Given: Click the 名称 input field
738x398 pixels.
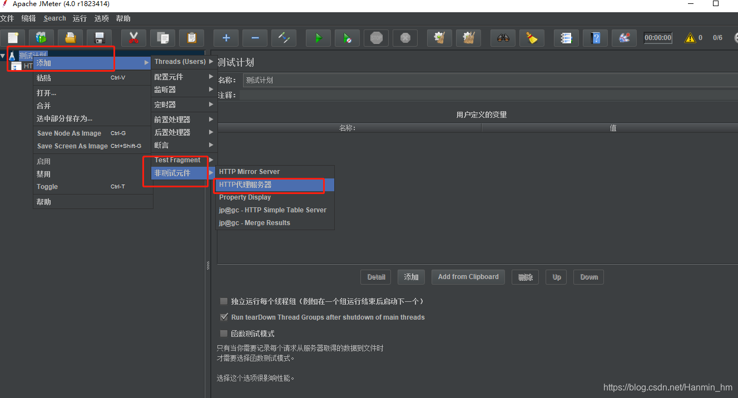Looking at the screenshot, I should point(491,80).
